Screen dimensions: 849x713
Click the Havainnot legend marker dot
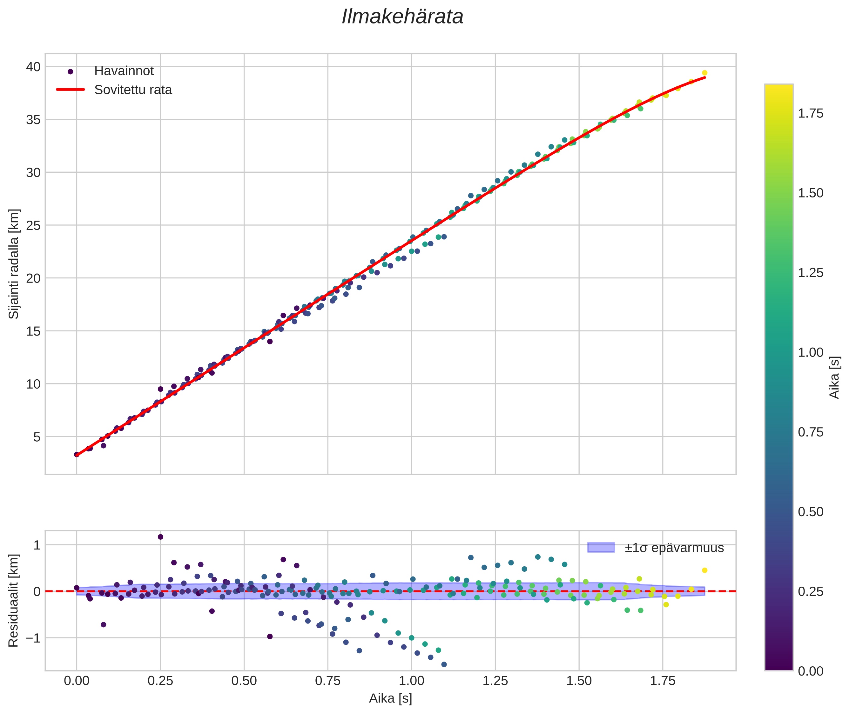pyautogui.click(x=71, y=71)
